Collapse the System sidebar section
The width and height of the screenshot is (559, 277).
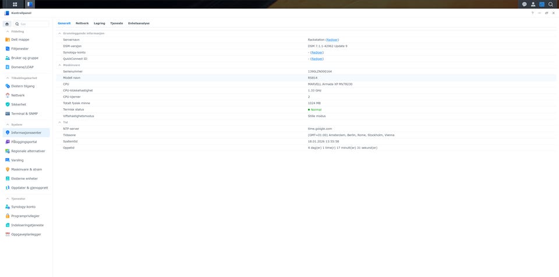pos(8,125)
